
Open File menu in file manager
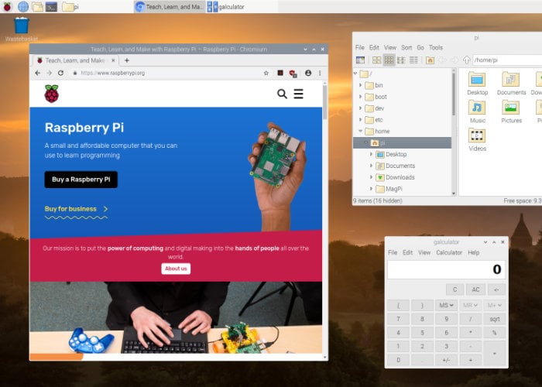(x=360, y=47)
